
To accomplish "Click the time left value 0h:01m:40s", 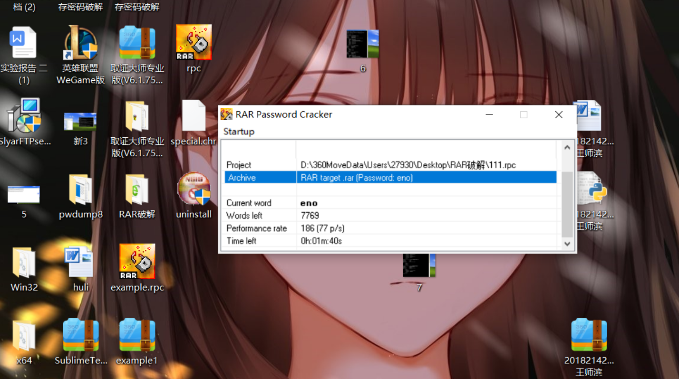I will coord(321,241).
